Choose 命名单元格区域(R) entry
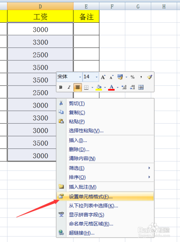 105,224
